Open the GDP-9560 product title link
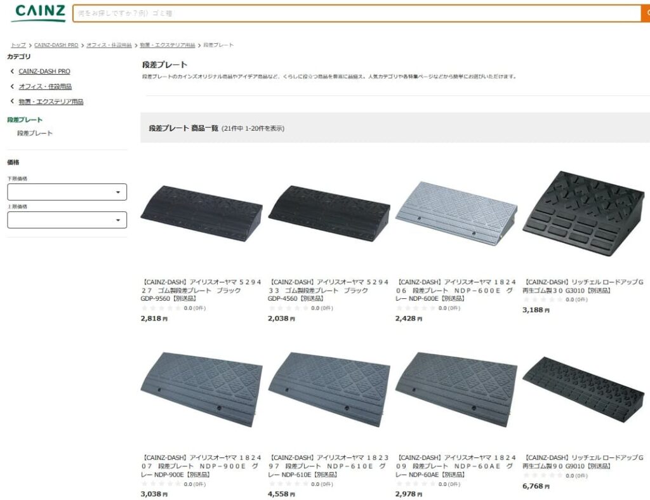This screenshot has height=500, width=650. 201,290
